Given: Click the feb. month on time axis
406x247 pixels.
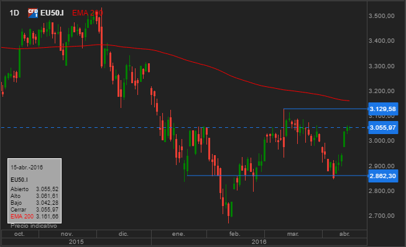Looking at the screenshot, I should click(235, 234).
